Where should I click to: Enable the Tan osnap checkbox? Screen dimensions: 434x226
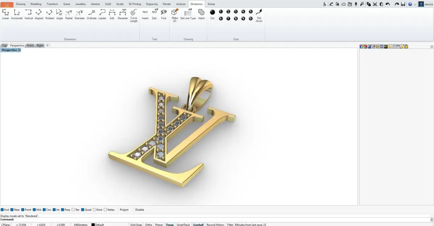pos(73,210)
